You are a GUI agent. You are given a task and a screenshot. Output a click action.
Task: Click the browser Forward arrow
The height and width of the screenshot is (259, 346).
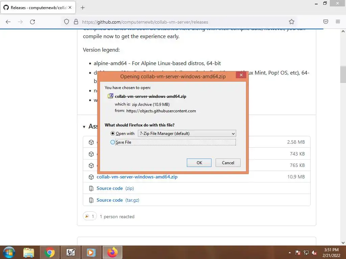point(20,22)
